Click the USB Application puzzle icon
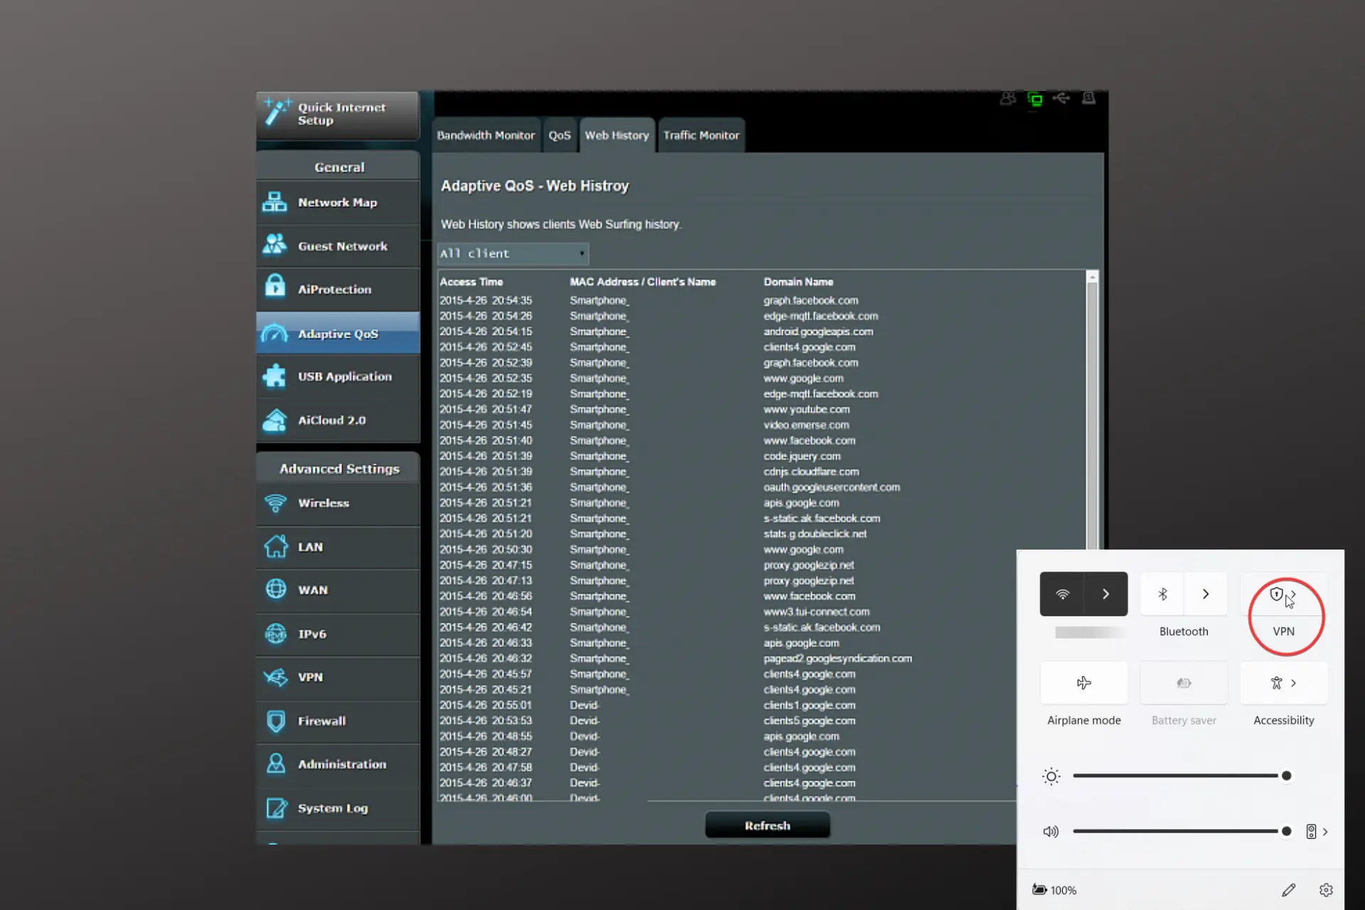The width and height of the screenshot is (1365, 910). 275,376
